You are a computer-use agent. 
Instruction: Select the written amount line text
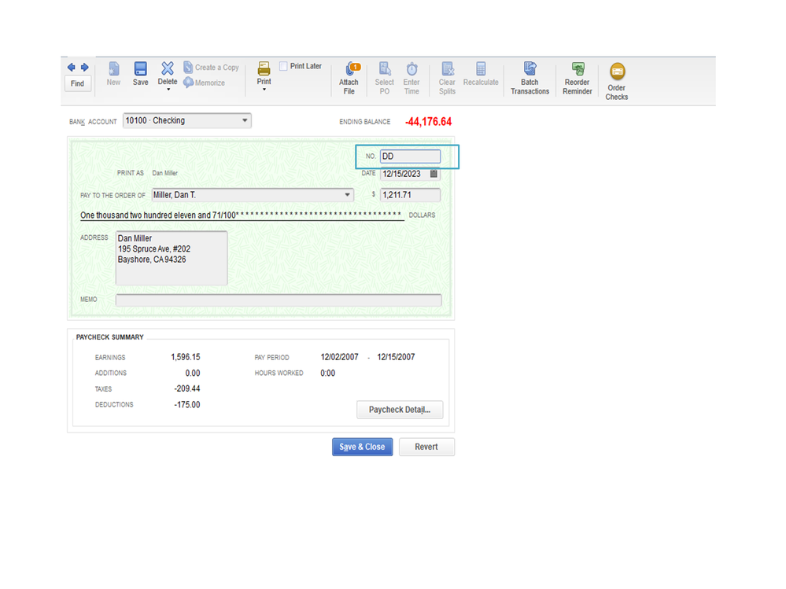click(x=241, y=215)
